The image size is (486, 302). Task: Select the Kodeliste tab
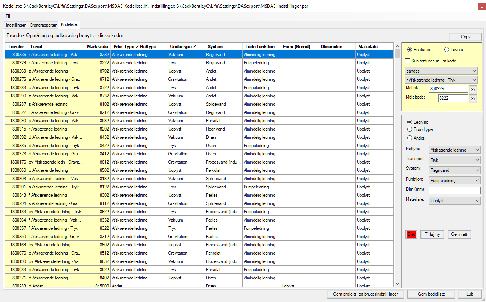click(x=69, y=24)
